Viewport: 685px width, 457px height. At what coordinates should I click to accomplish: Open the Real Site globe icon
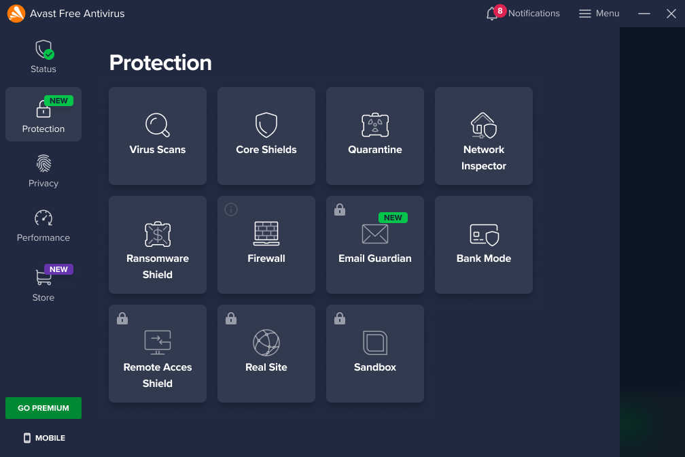pyautogui.click(x=266, y=343)
